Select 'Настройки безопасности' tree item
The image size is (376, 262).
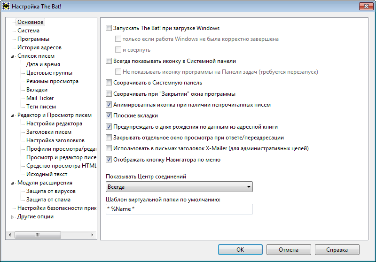point(57,208)
